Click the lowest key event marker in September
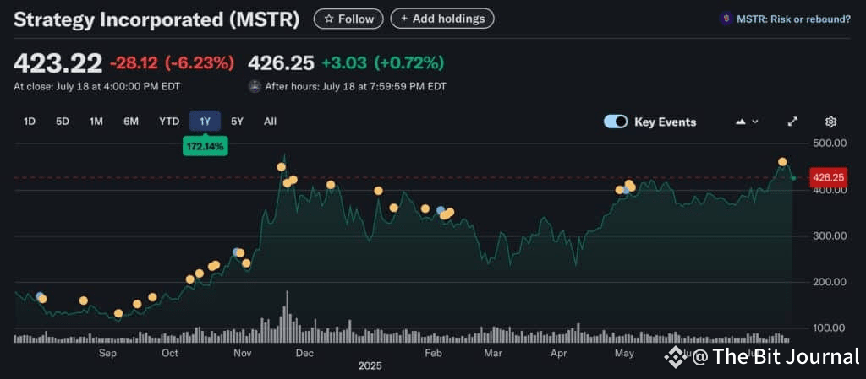The image size is (866, 379). click(118, 313)
